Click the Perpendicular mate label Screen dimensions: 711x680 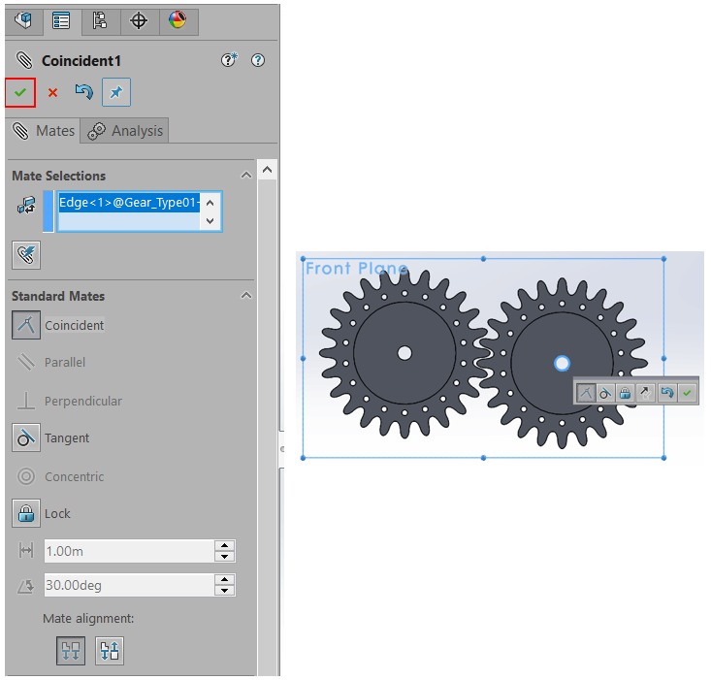[83, 401]
